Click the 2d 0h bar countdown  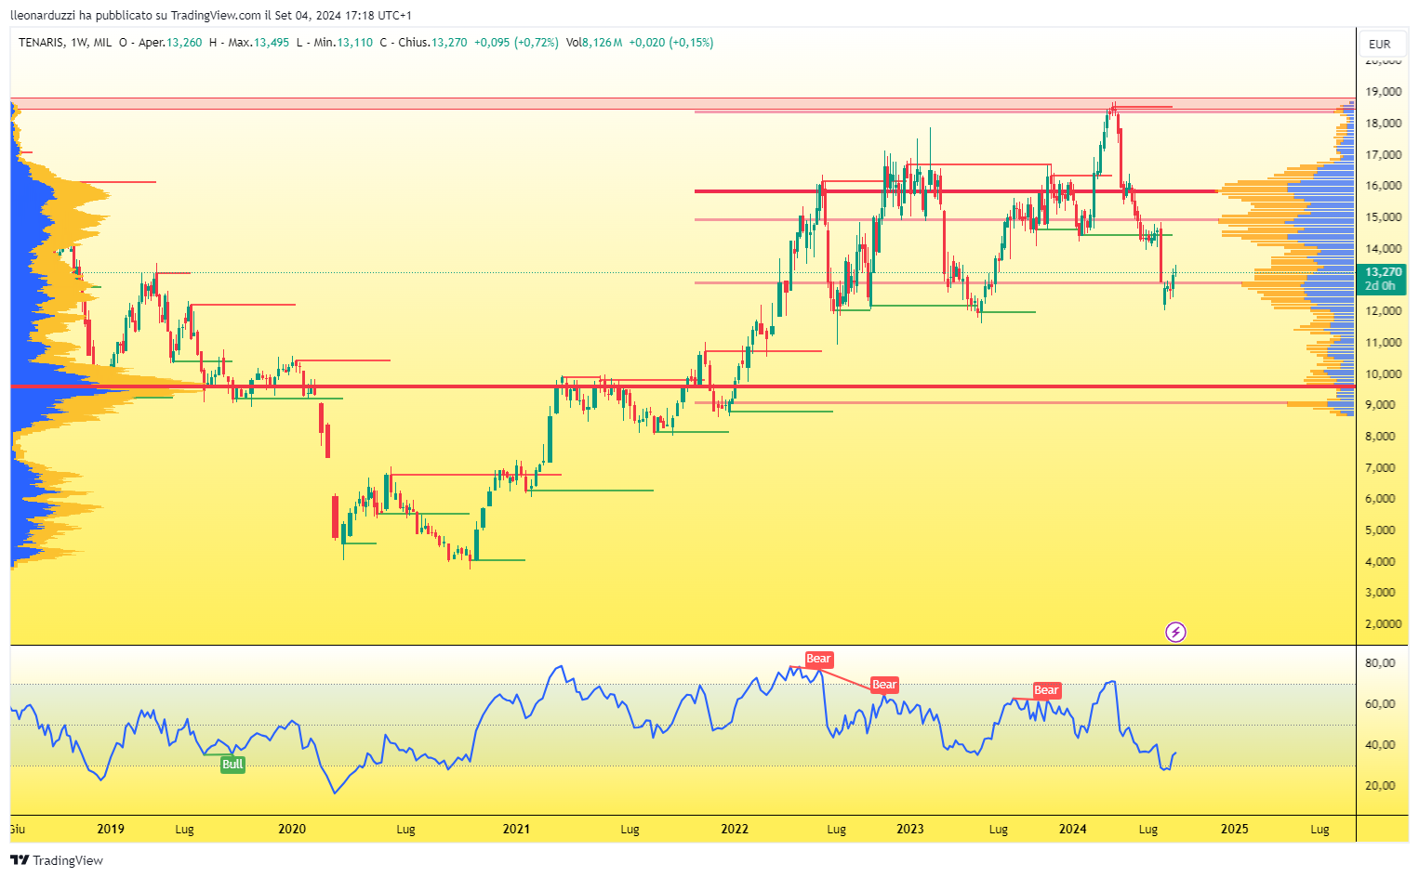coord(1379,286)
